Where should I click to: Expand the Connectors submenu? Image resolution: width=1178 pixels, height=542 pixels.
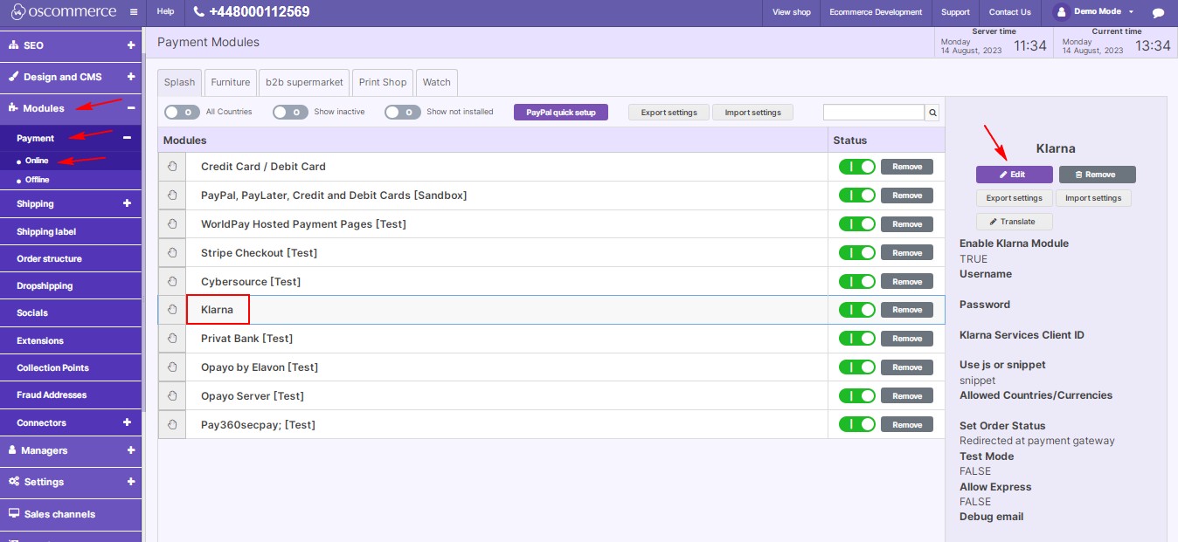tap(127, 422)
